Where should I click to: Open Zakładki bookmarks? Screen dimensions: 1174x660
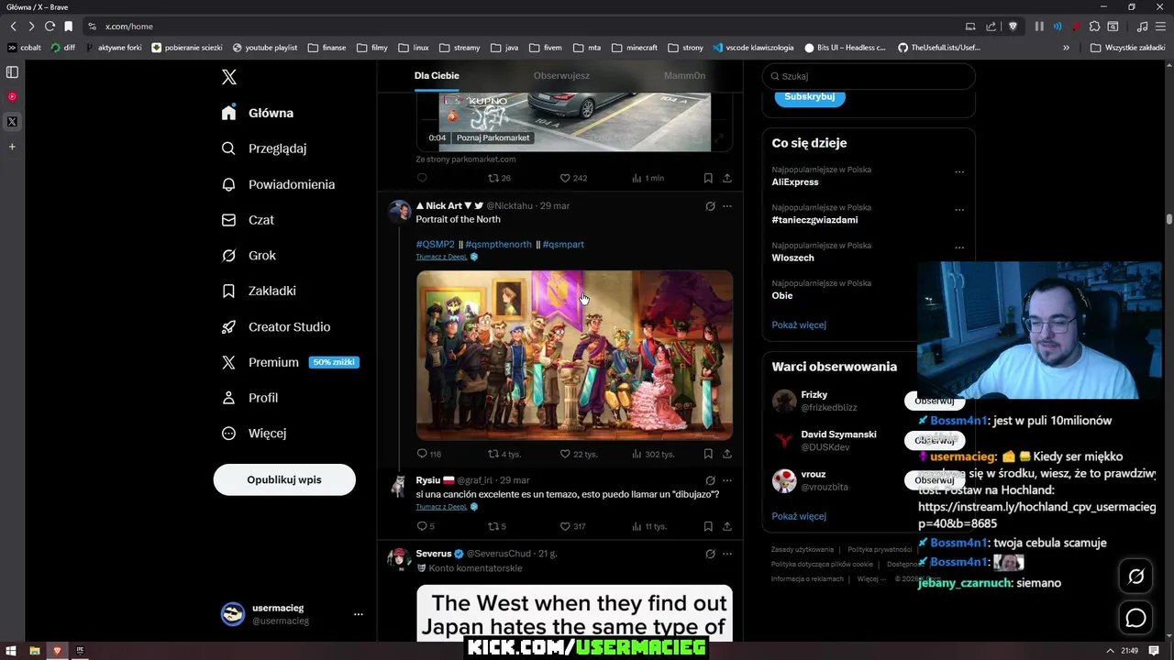click(260, 291)
